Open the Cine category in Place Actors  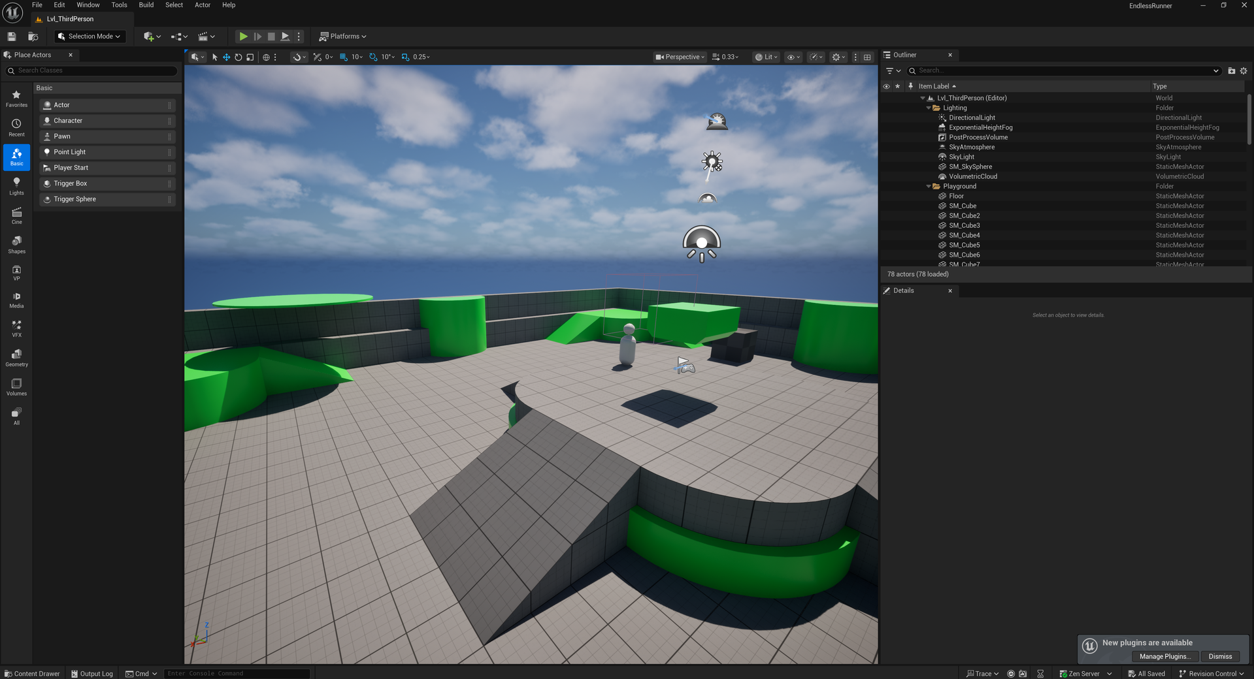point(16,216)
